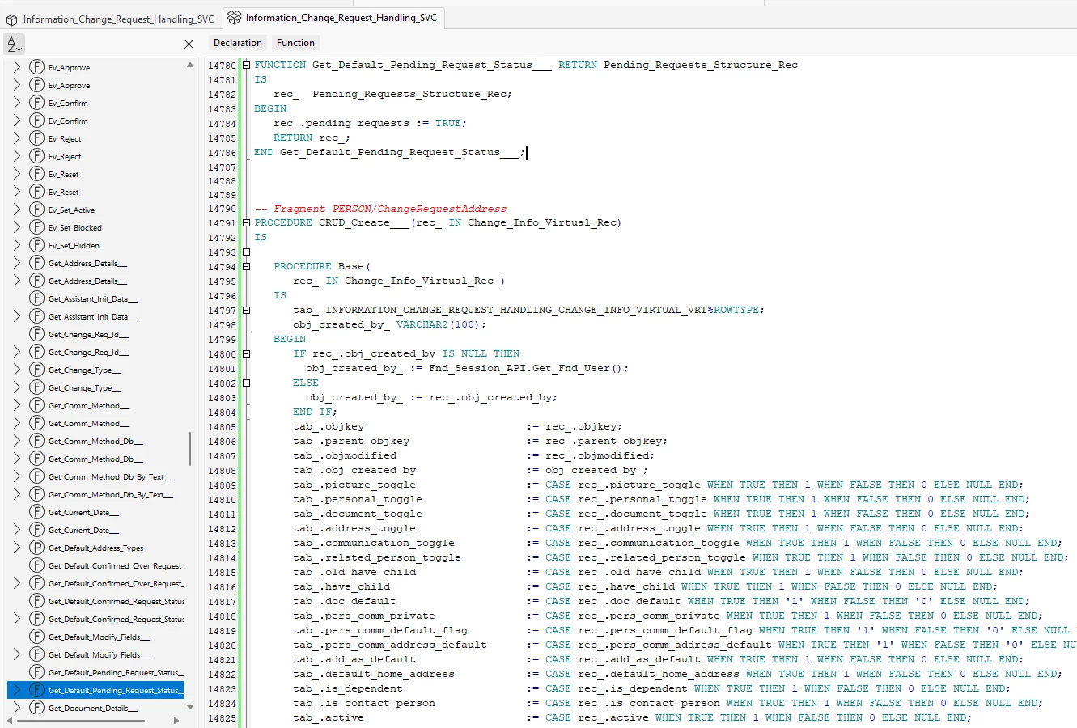1077x728 pixels.
Task: Select the active Information_Change_Request_Handling_SVC tab
Action: click(341, 18)
